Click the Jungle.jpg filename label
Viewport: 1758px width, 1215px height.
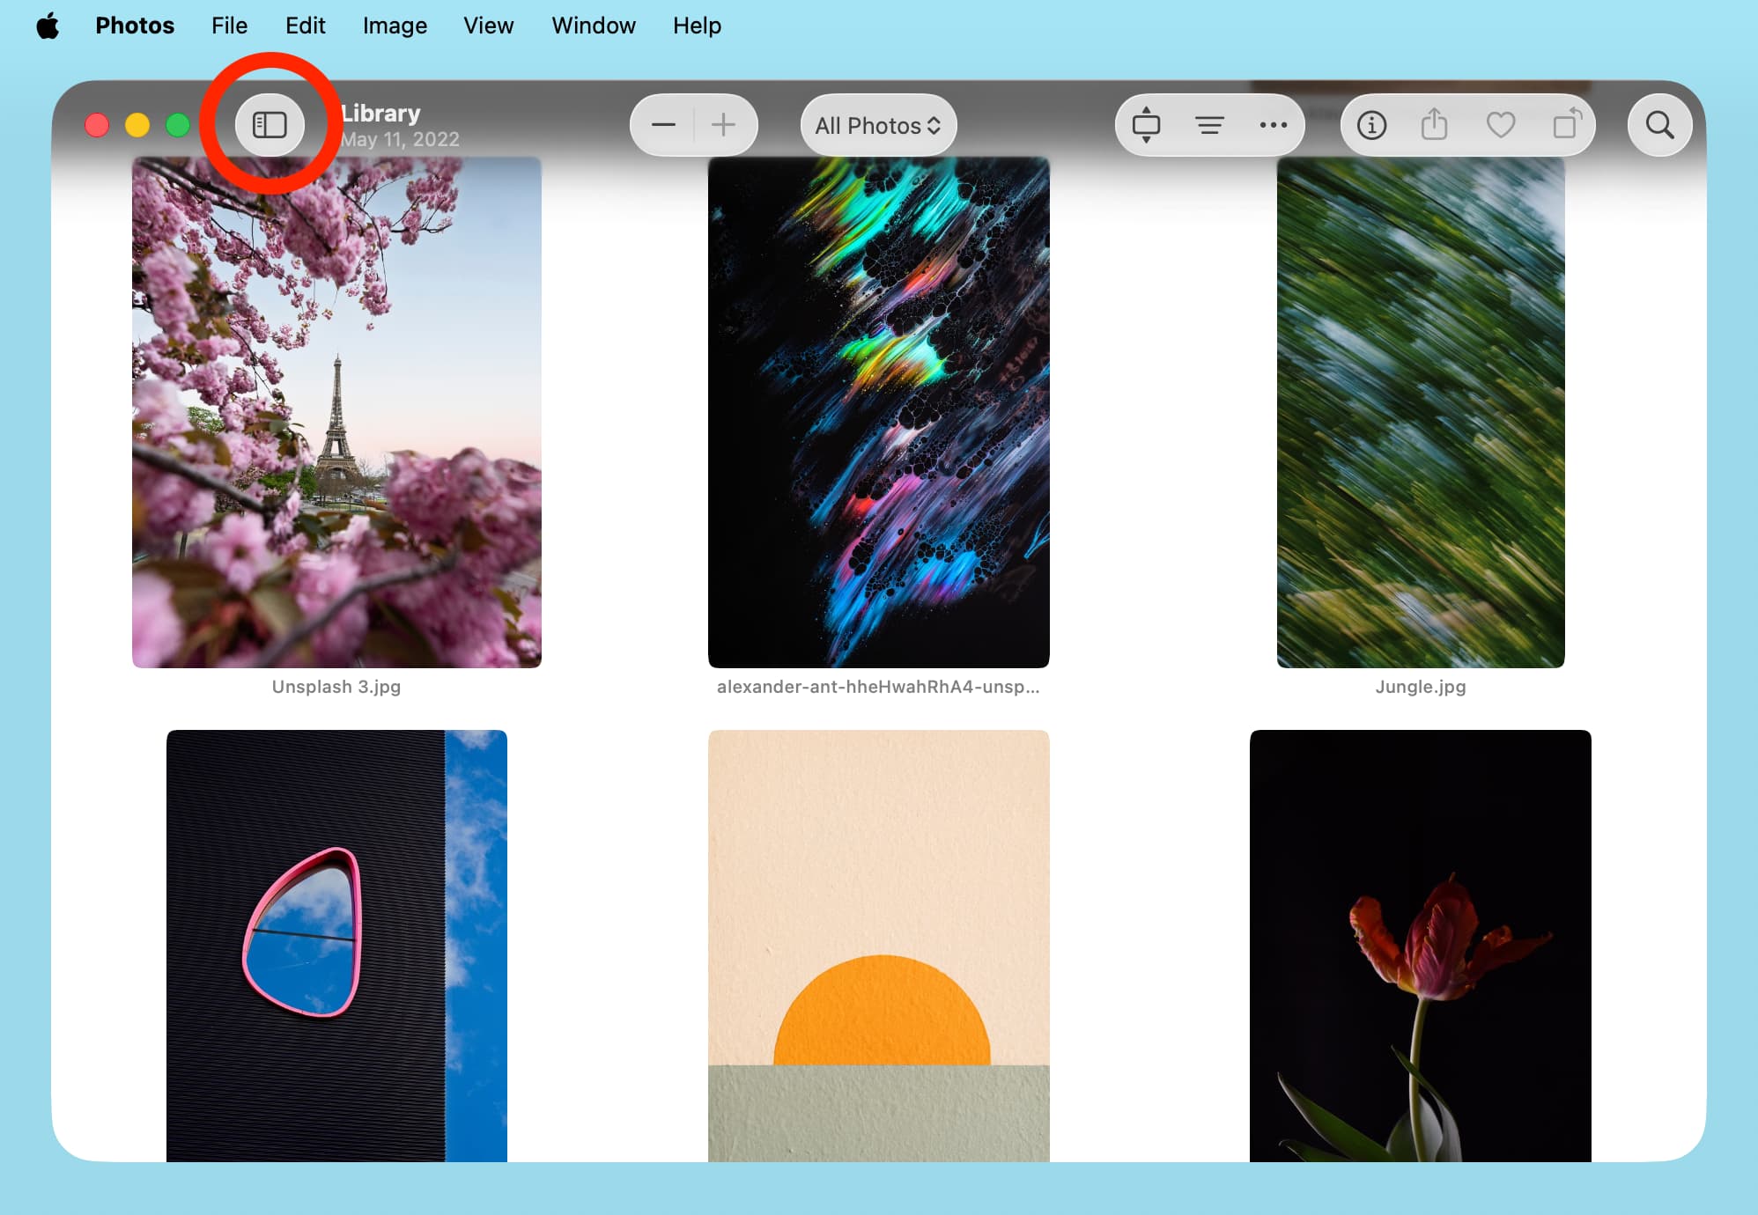[x=1420, y=687]
